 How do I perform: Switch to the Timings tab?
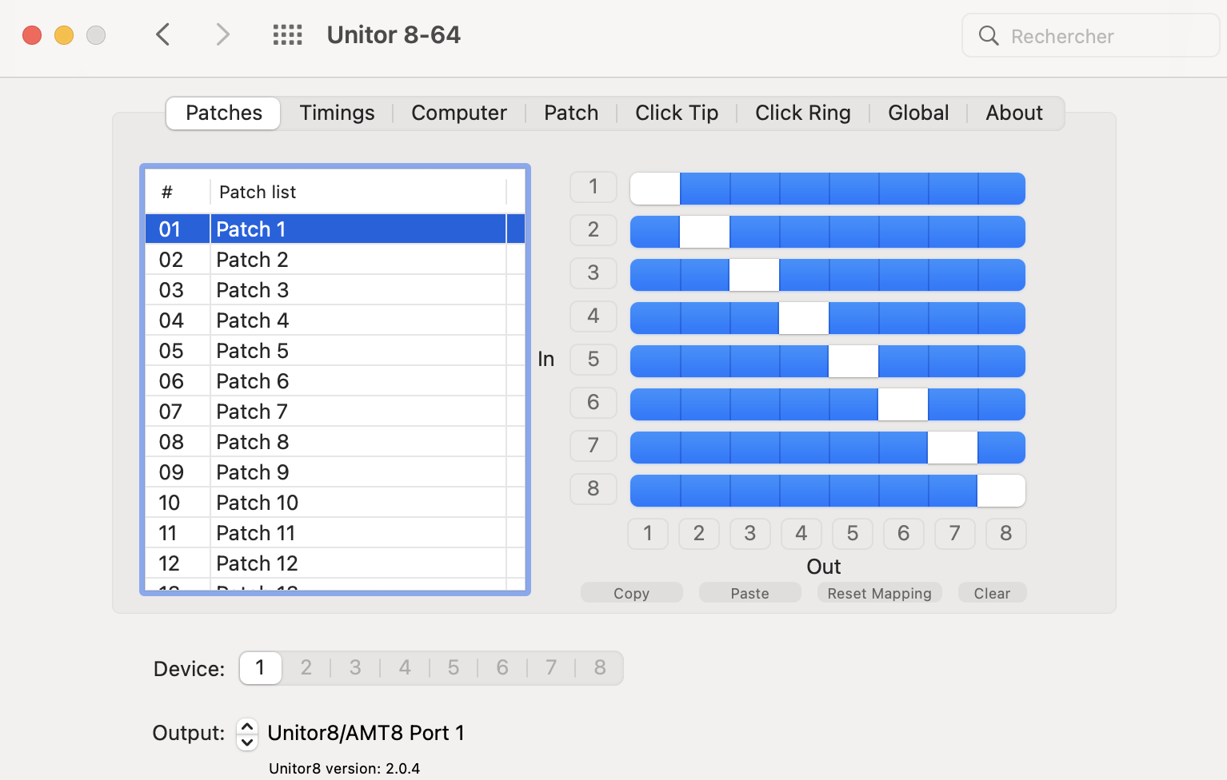[337, 113]
